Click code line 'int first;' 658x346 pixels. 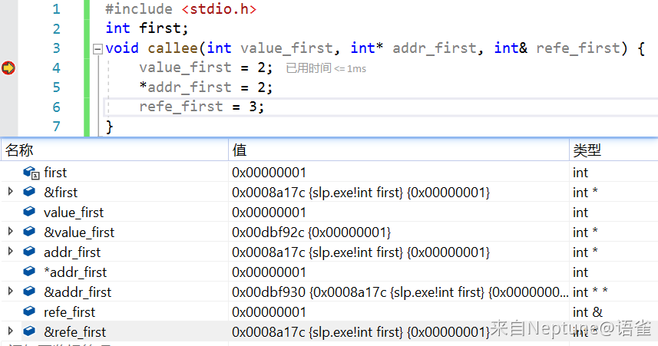pyautogui.click(x=147, y=28)
